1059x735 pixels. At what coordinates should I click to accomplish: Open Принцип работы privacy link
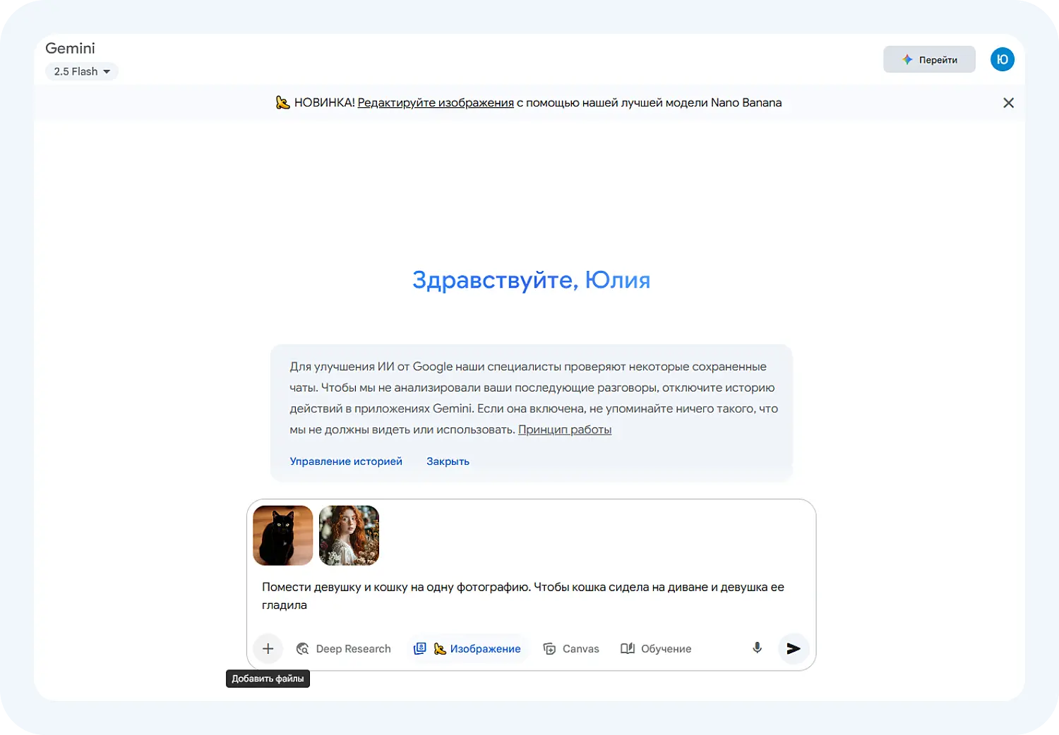[x=565, y=429]
